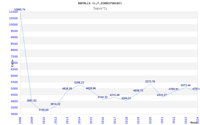Click the x-axis year 2013
The height and width of the screenshot is (125, 200).
pos(67,120)
